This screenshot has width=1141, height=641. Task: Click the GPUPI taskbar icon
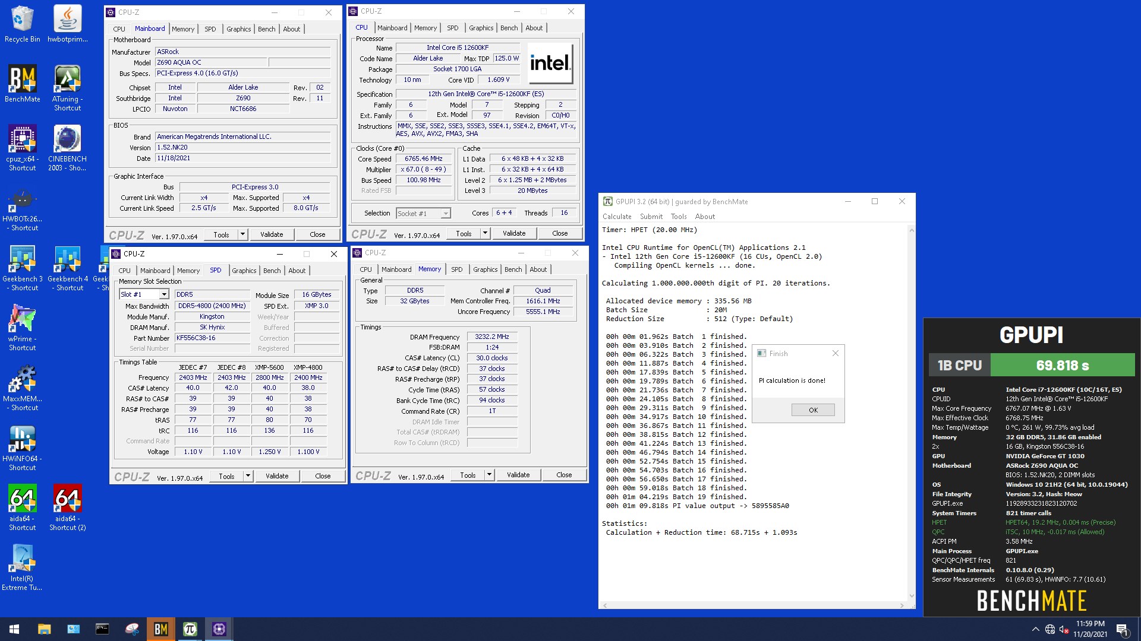[190, 629]
